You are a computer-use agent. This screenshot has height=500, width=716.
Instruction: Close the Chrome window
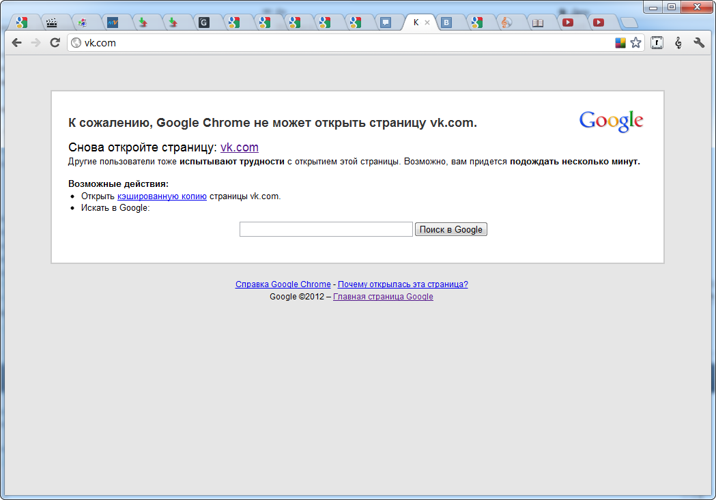(x=697, y=7)
